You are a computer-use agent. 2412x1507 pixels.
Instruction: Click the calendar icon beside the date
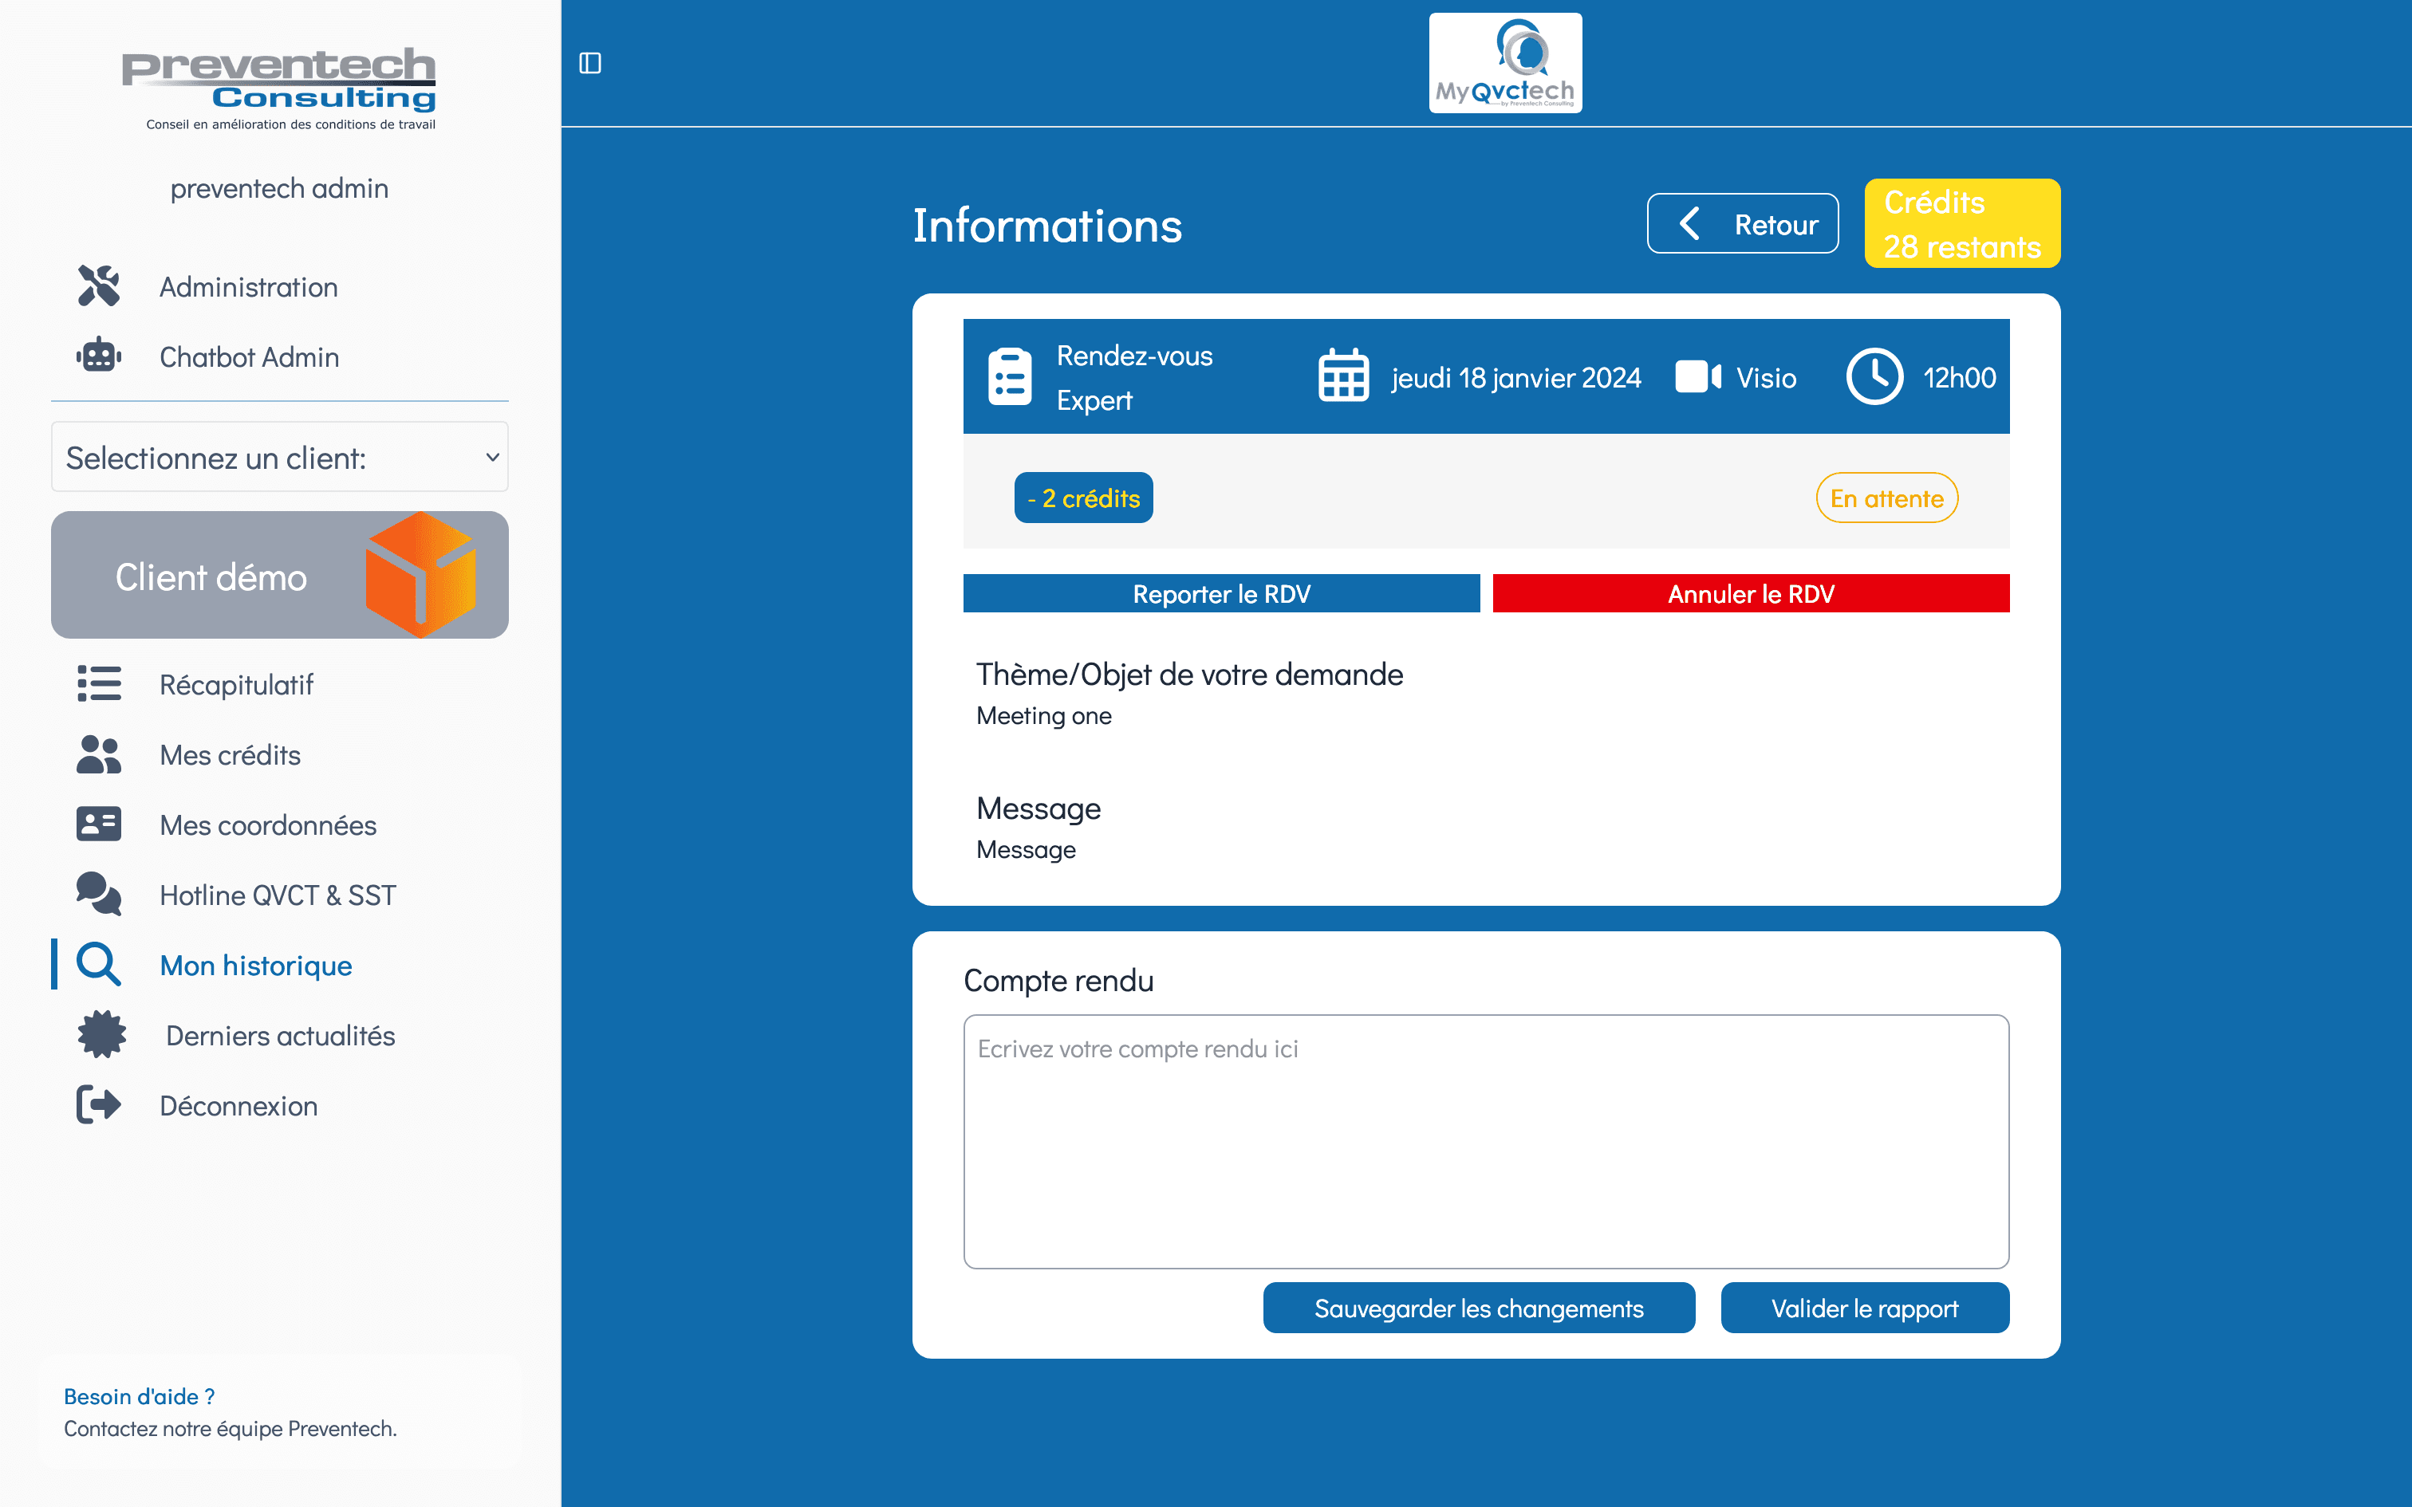click(1342, 376)
